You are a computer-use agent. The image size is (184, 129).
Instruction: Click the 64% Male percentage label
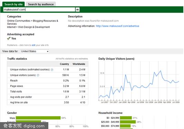point(64,118)
